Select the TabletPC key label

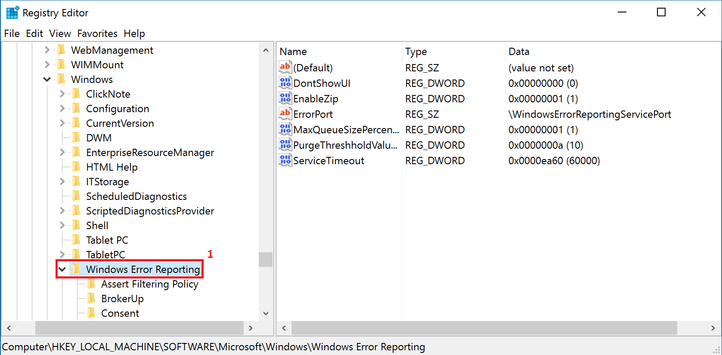(x=105, y=254)
